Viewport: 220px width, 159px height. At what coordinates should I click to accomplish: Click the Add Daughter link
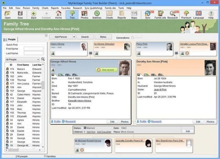coord(104,132)
